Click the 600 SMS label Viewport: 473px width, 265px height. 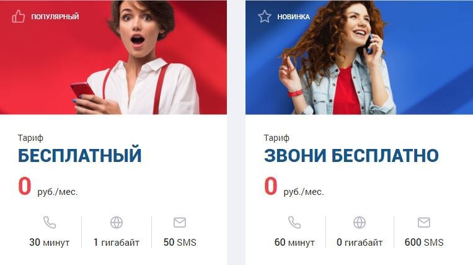424,243
